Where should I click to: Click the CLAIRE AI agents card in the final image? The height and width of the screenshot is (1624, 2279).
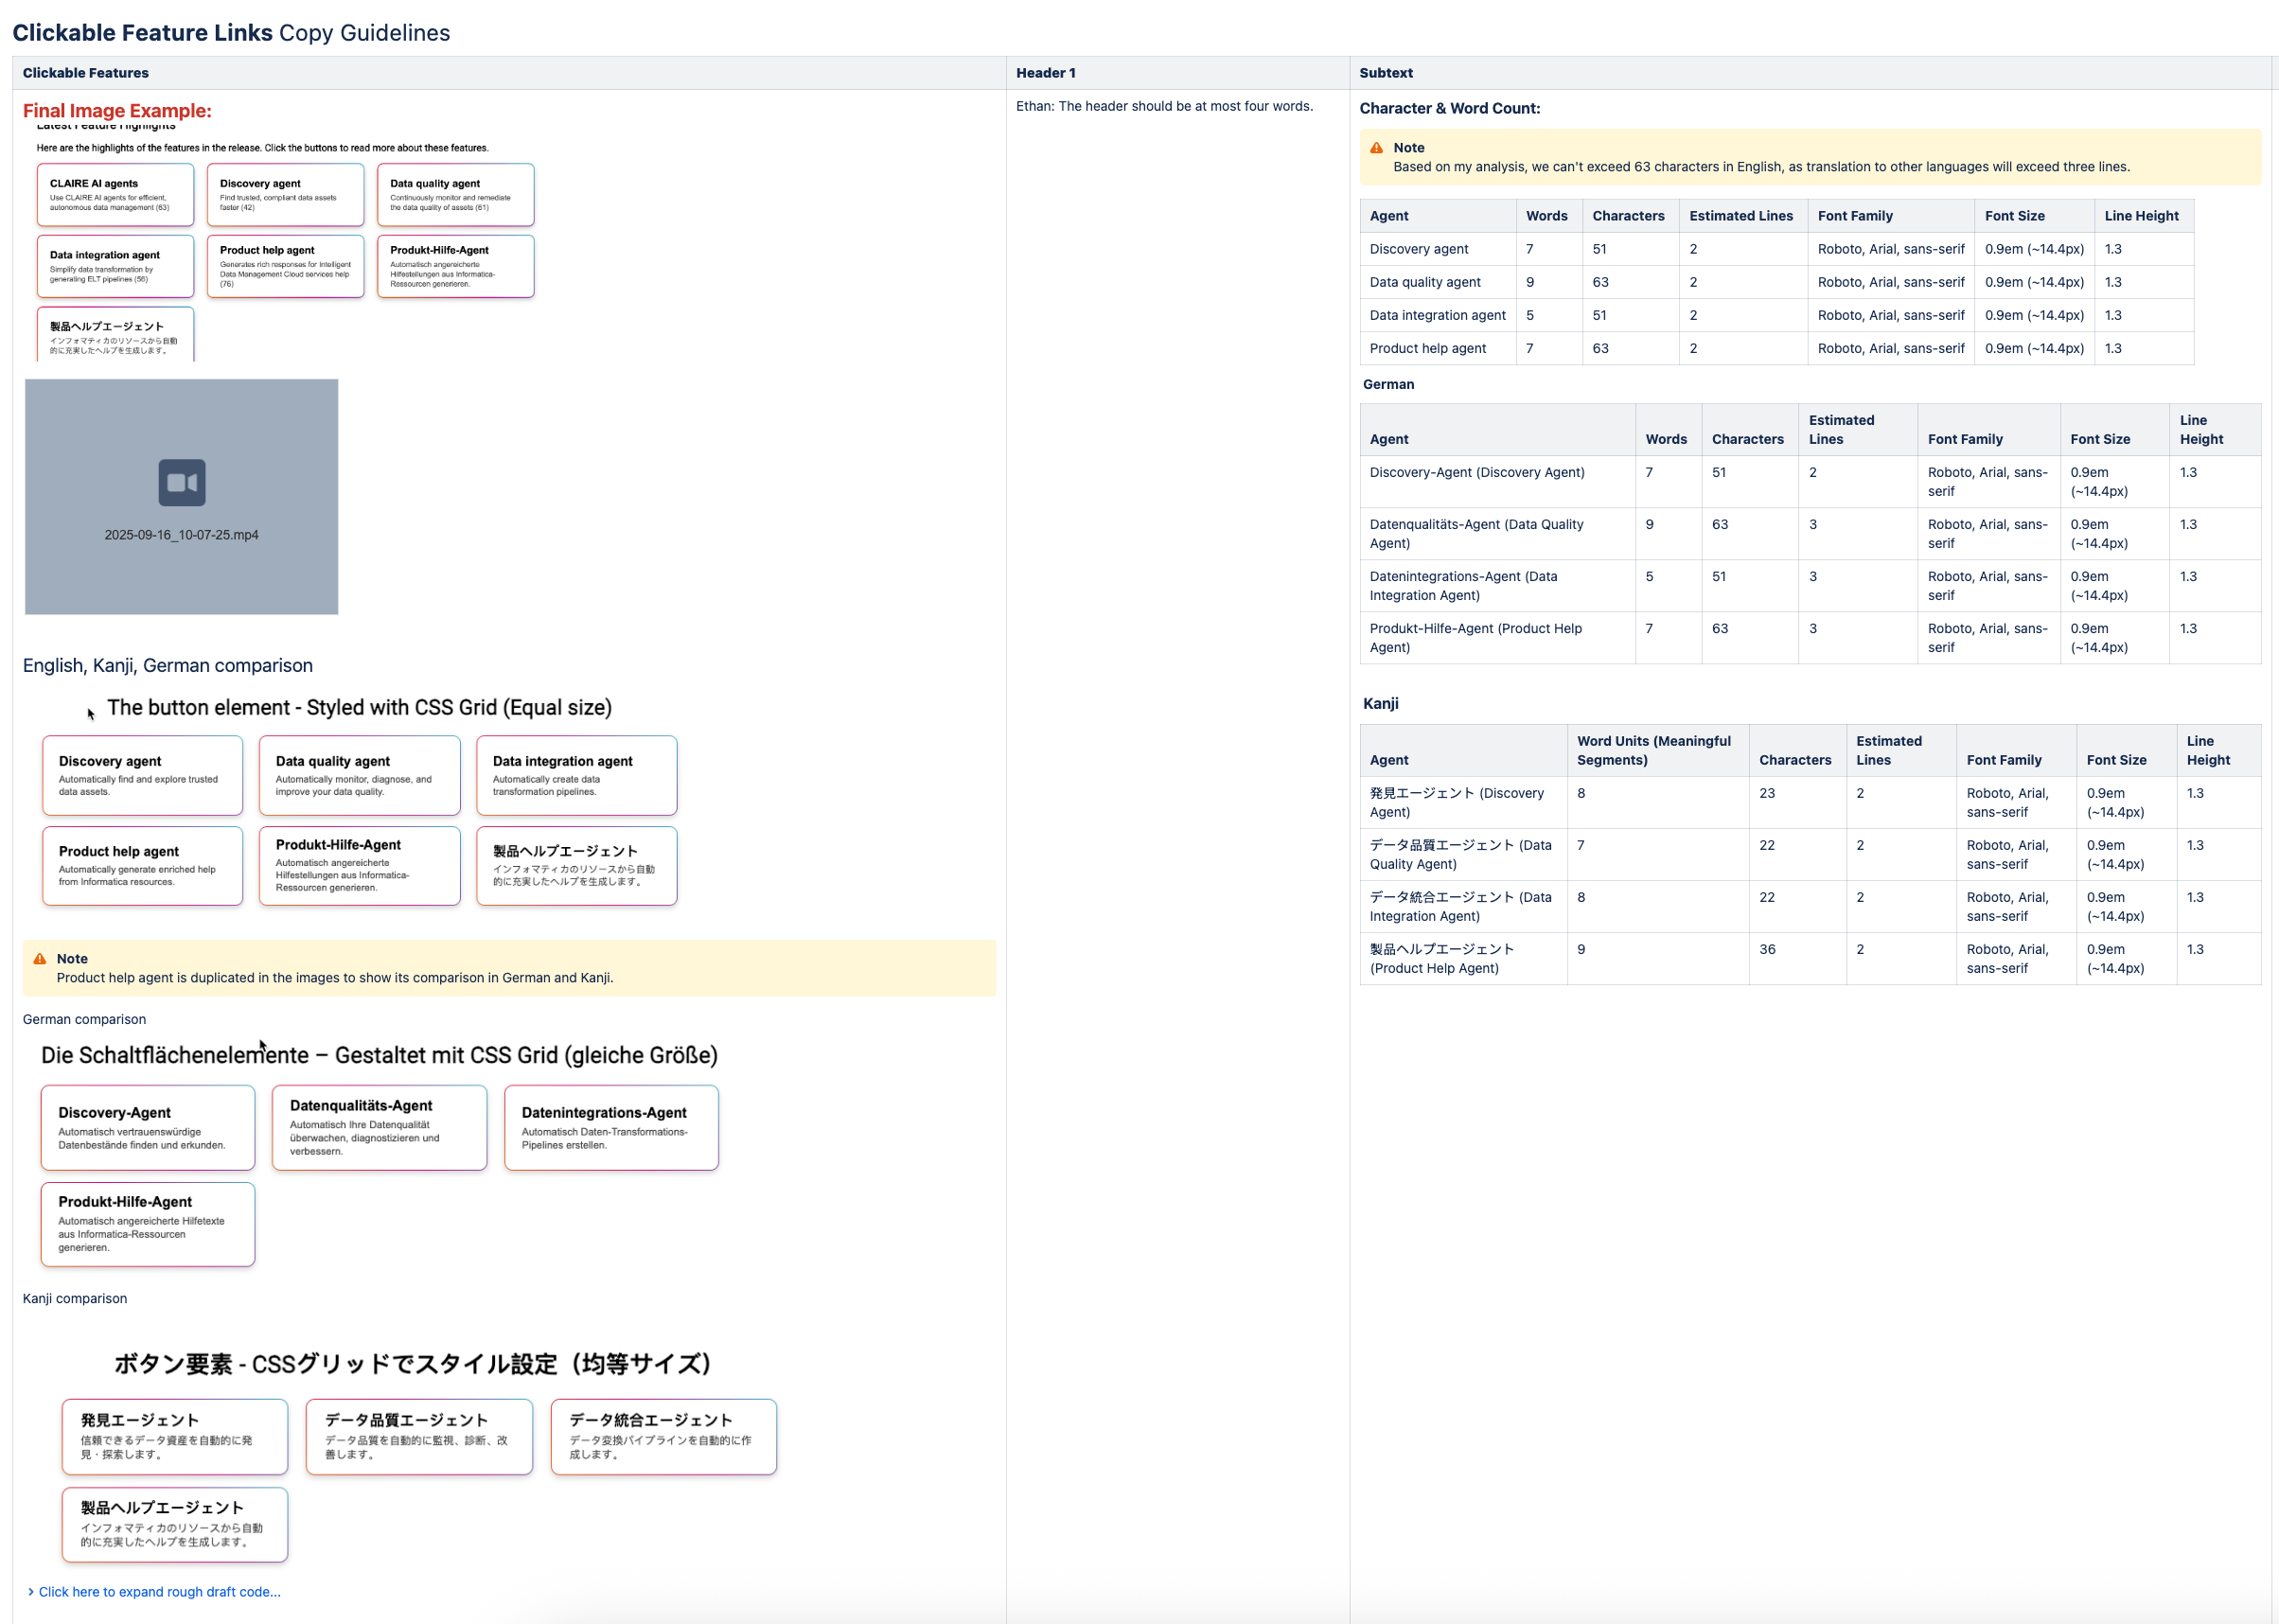(115, 195)
